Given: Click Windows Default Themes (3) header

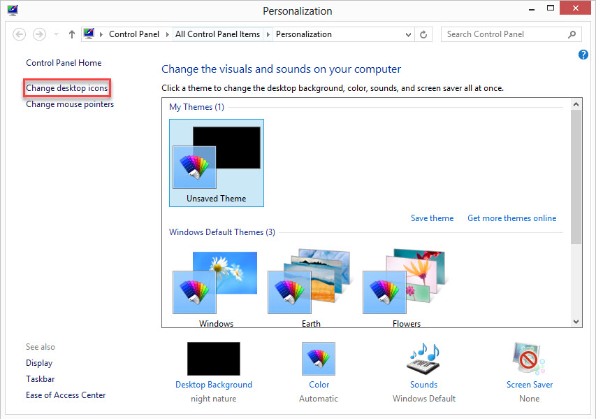Looking at the screenshot, I should 222,232.
